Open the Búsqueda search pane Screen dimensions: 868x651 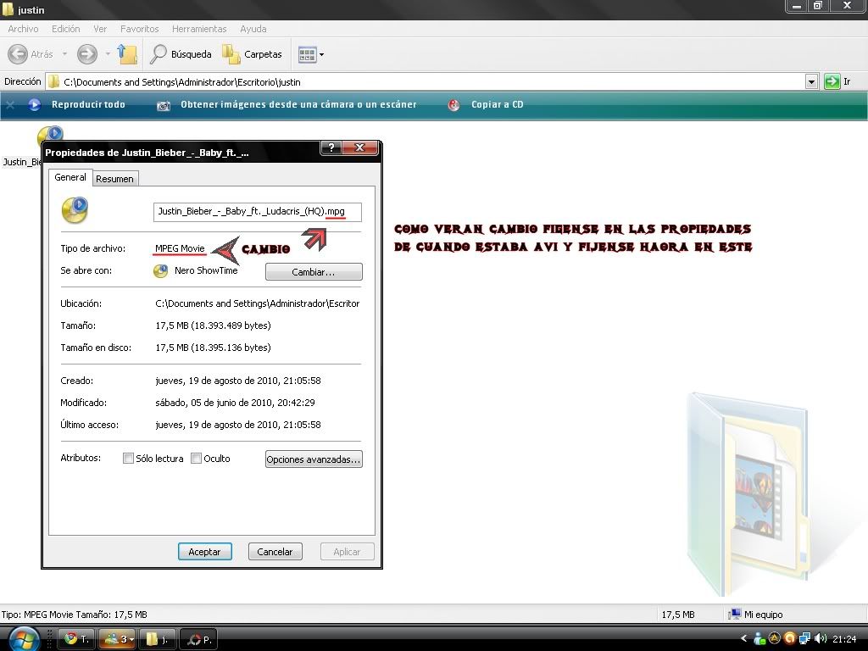point(181,54)
